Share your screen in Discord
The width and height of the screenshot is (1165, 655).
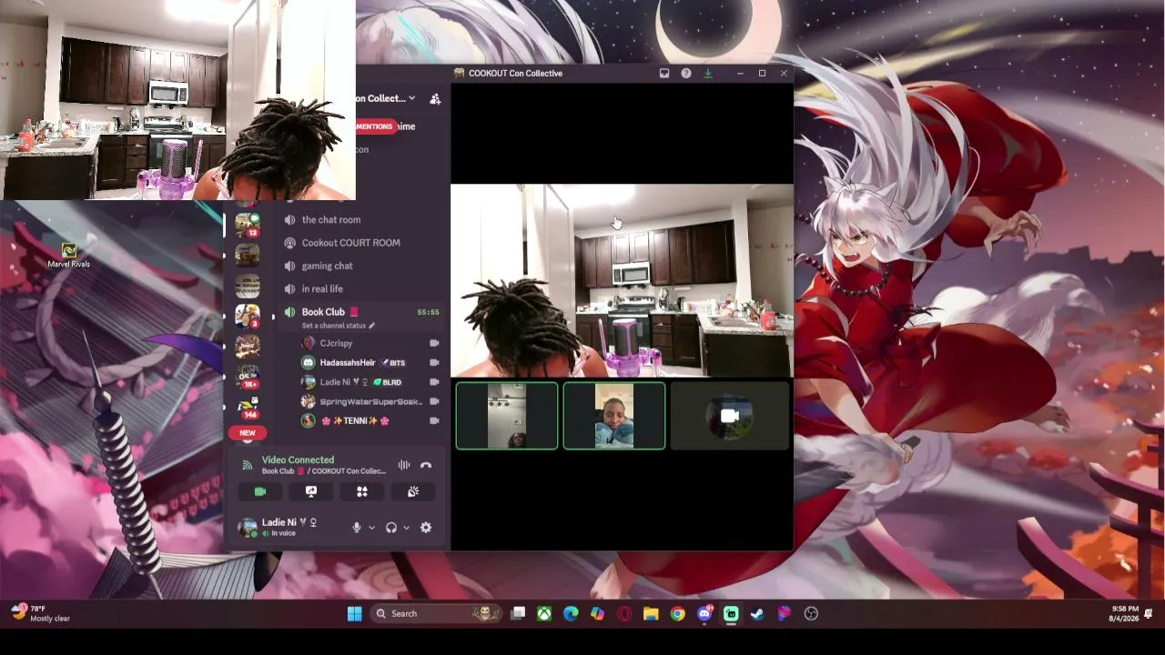[x=311, y=491]
